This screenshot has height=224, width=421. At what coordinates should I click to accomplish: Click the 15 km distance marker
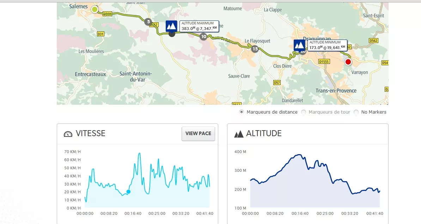255,49
